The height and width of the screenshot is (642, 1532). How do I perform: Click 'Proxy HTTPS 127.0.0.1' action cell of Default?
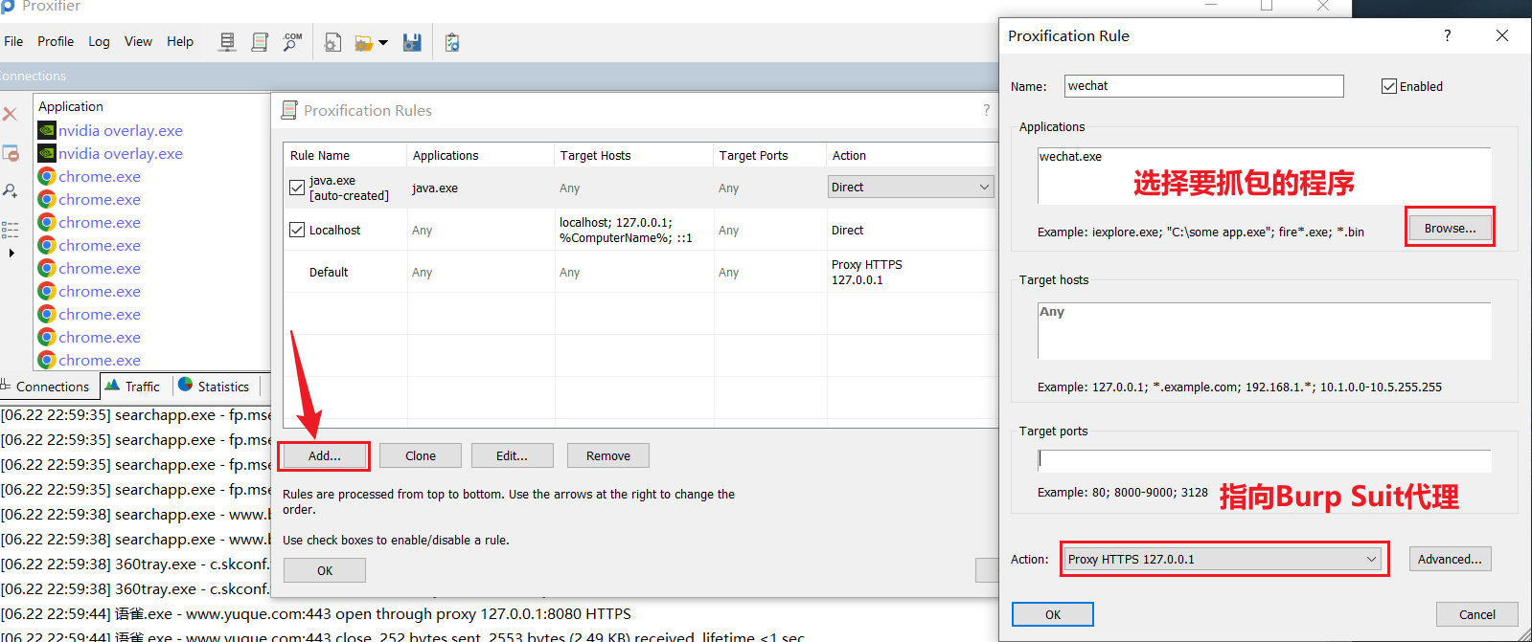(x=866, y=272)
